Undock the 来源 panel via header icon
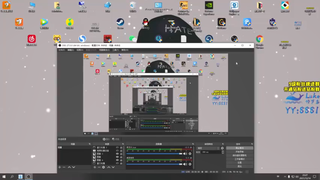 [123, 144]
